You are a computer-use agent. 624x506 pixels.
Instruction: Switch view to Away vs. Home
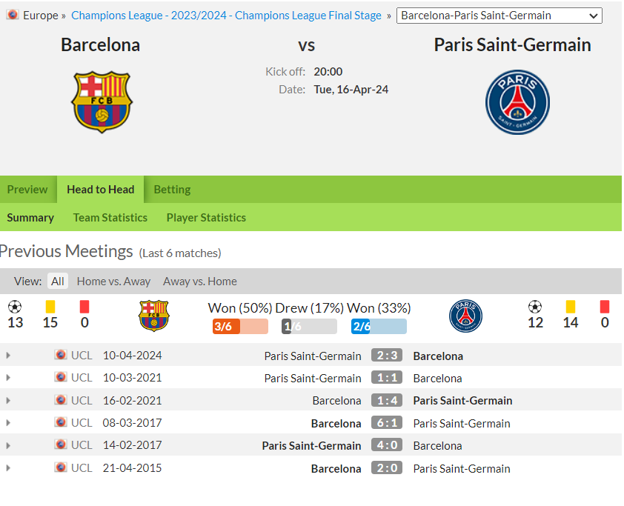(x=200, y=282)
